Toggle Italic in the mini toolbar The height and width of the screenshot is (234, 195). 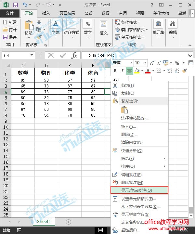tap(122, 71)
